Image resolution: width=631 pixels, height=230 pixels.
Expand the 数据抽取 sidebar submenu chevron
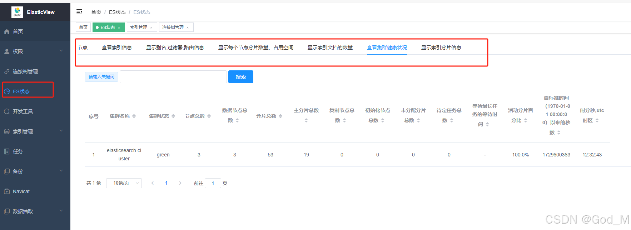pos(61,211)
